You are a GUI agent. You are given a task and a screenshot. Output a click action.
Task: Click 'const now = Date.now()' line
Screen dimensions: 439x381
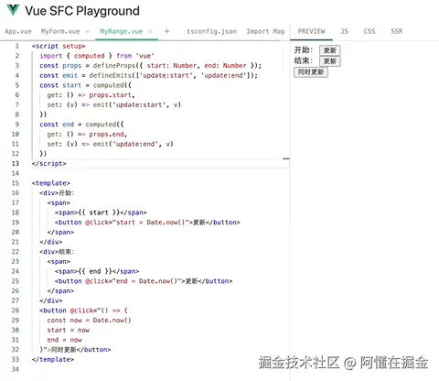click(89, 321)
